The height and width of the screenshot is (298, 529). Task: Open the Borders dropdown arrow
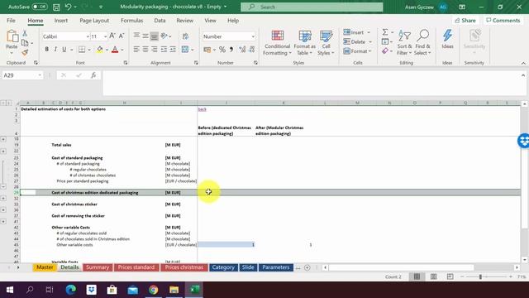[x=89, y=50]
